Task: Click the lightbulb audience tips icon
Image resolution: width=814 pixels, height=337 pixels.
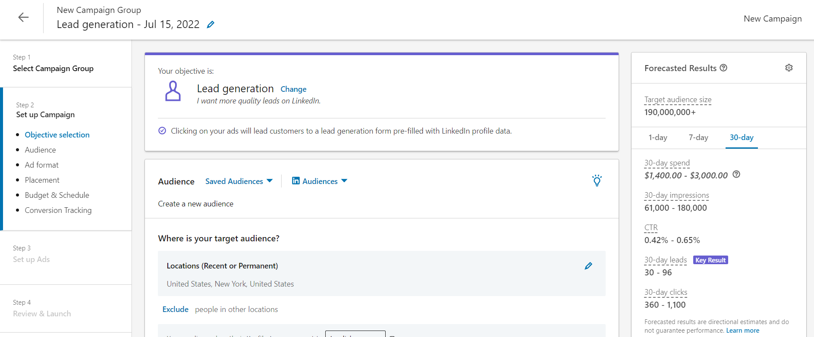Action: pyautogui.click(x=597, y=181)
